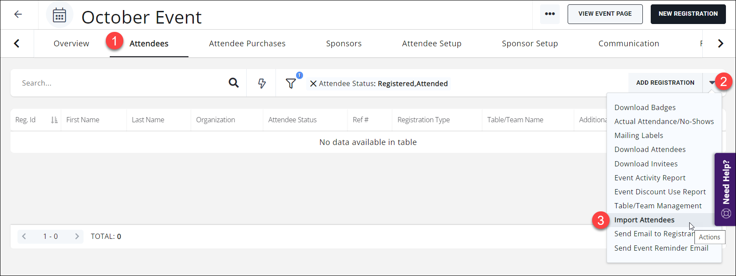Screen dimensions: 736x276
Task: Go to next page of results
Action: pyautogui.click(x=77, y=236)
